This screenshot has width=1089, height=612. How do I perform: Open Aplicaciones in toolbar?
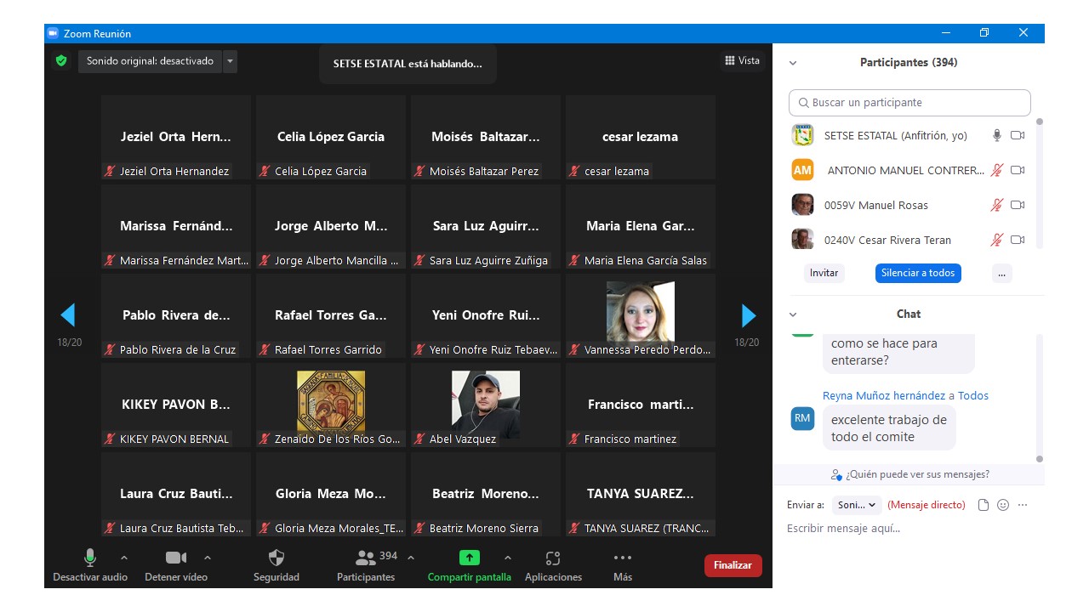(553, 566)
